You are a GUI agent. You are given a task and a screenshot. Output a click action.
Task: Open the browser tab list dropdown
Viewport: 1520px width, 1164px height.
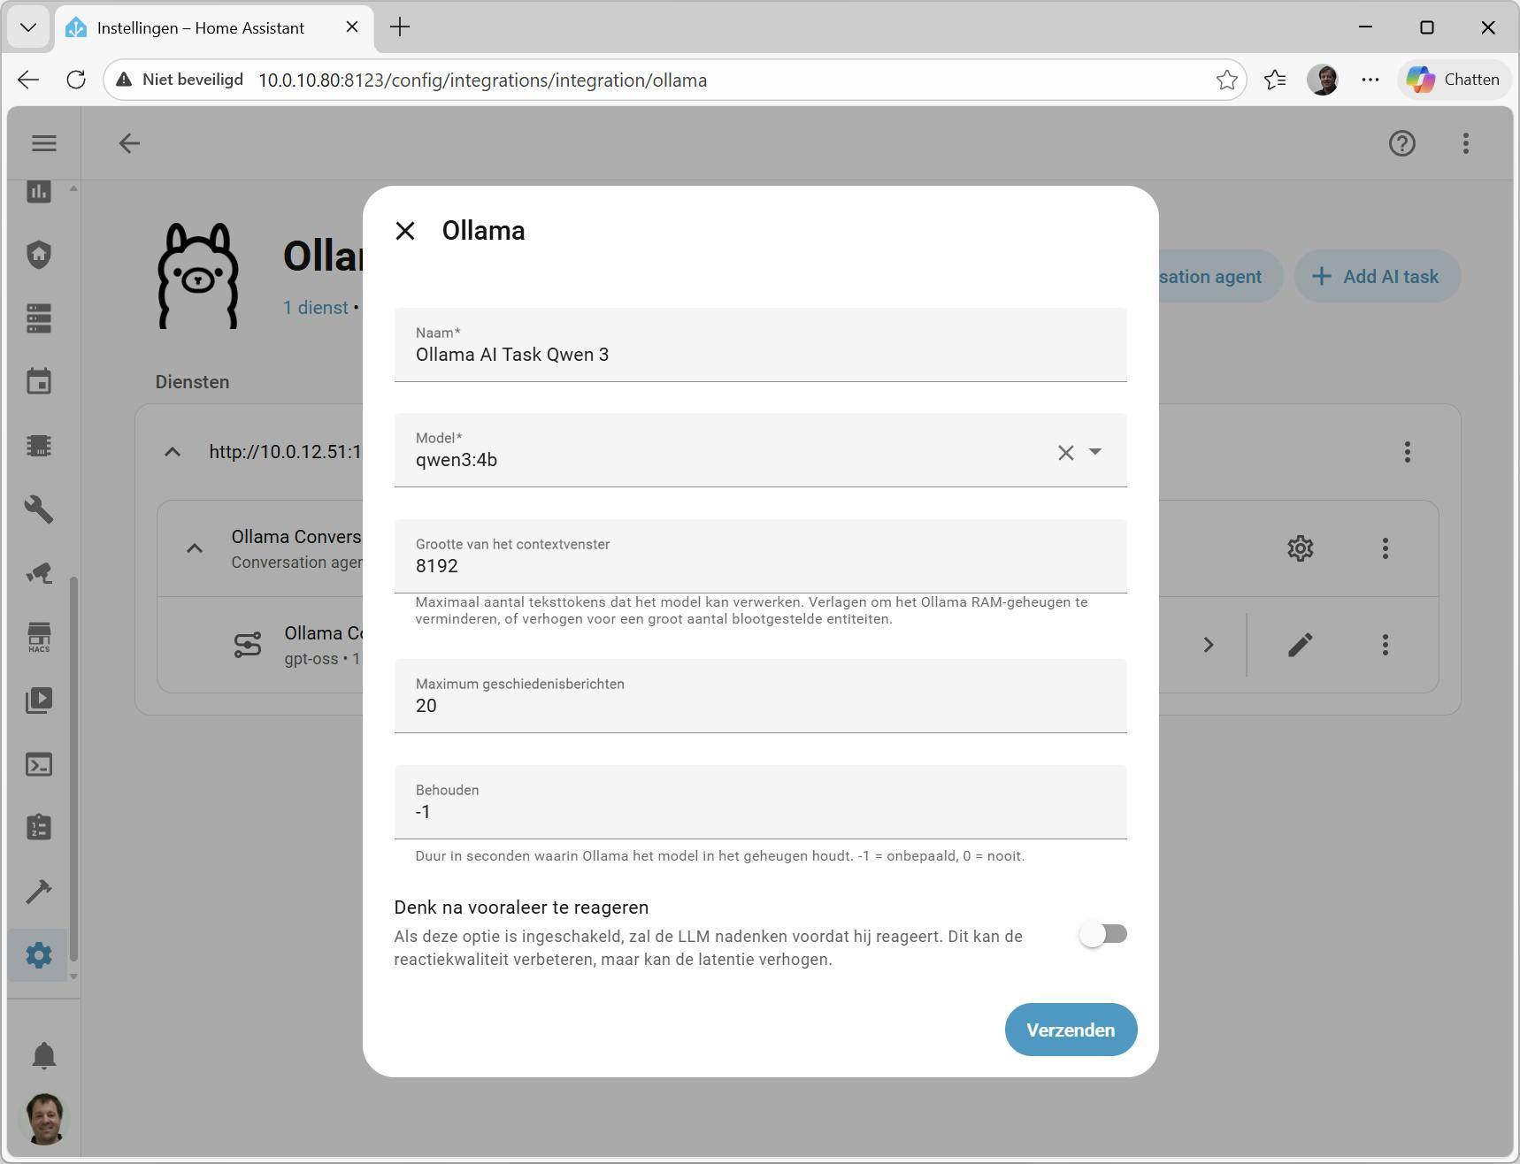[28, 27]
